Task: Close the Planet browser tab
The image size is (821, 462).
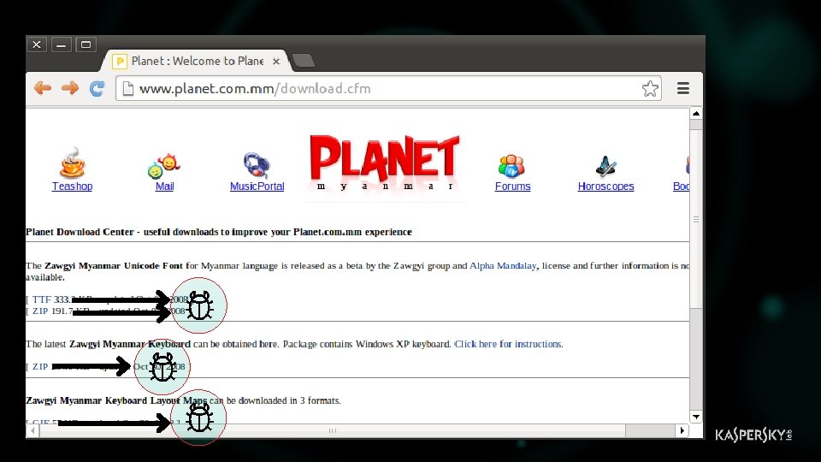Action: (276, 62)
